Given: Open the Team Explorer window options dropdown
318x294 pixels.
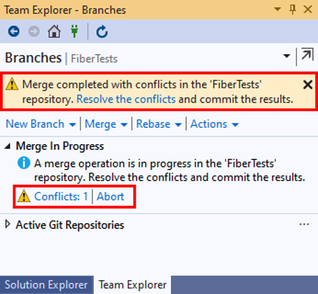Looking at the screenshot, I should (278, 9).
